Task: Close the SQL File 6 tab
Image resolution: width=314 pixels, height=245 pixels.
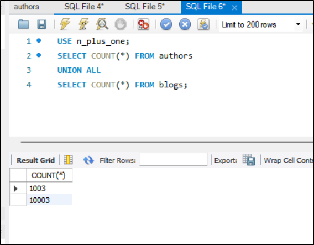Action: (x=234, y=8)
